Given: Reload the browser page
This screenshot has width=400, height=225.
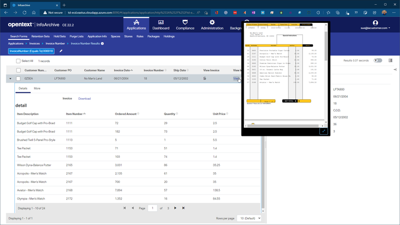Looking at the screenshot, I should [25, 12].
